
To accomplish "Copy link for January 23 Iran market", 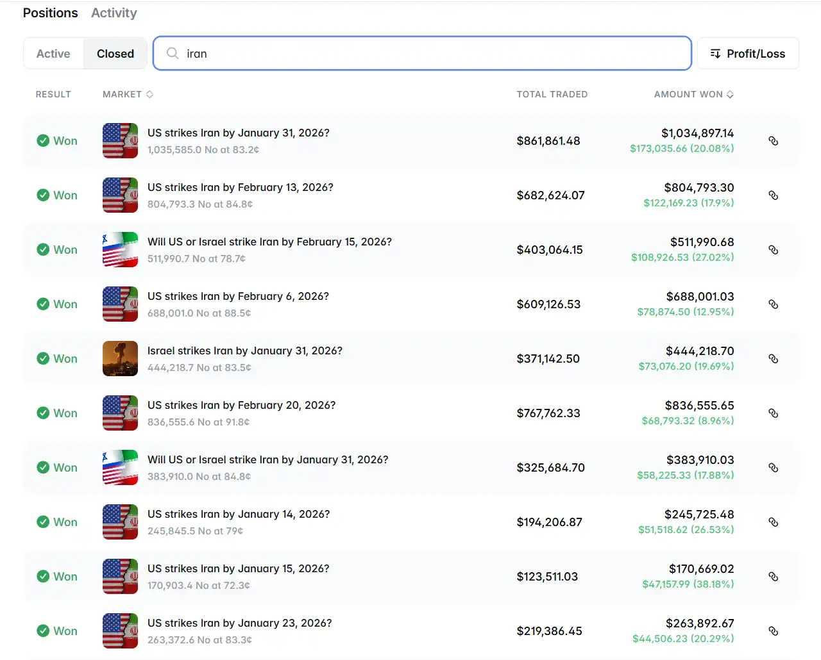I will click(x=774, y=631).
